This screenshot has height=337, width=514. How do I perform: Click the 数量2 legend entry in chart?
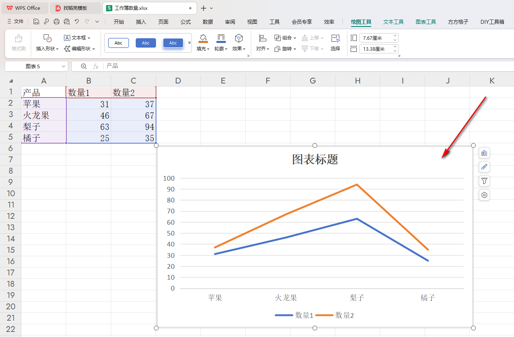(335, 315)
